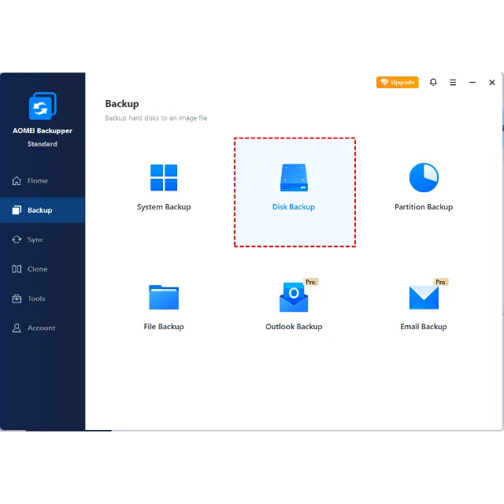Click the Partition Backup text label
Screen dimensions: 504x504
coord(424,207)
